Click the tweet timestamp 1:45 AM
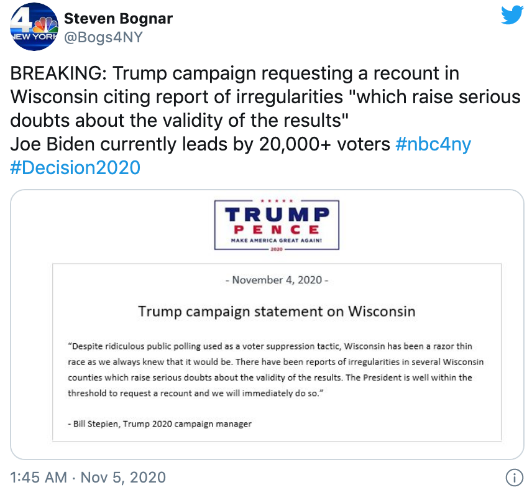The width and height of the screenshot is (532, 490). (39, 477)
